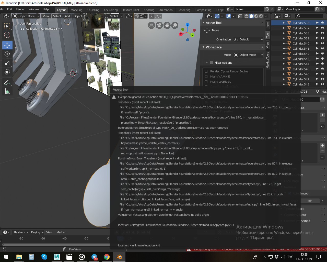The image size is (327, 262).
Task: Select the 3D Cursor tool
Action: coord(7,35)
